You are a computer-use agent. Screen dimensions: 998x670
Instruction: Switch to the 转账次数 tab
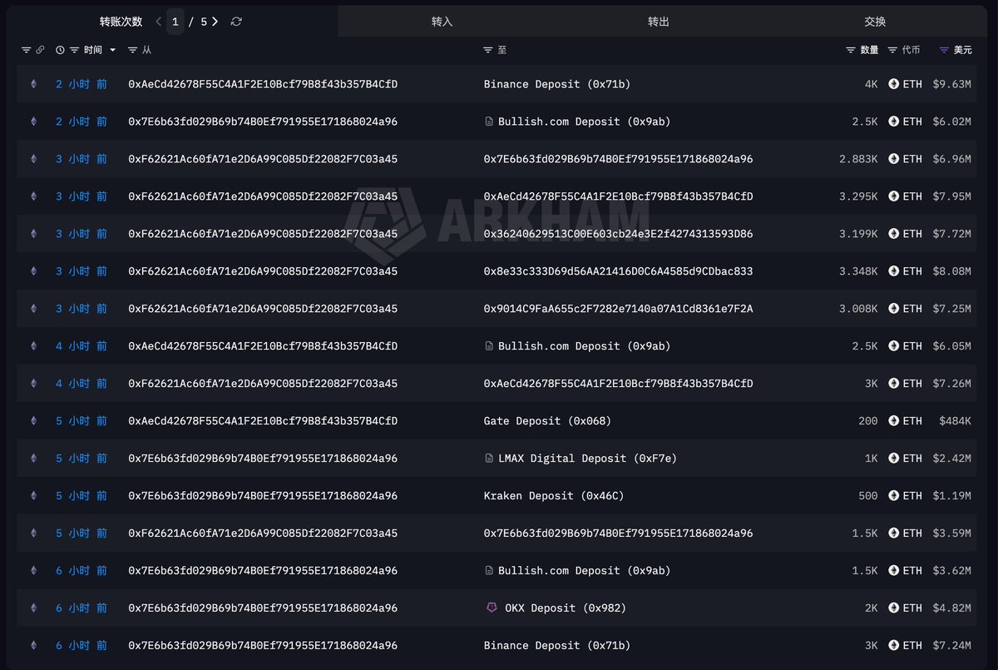click(121, 22)
